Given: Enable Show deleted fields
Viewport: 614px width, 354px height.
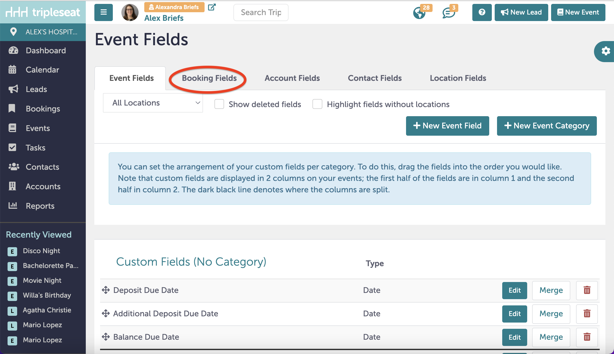Looking at the screenshot, I should tap(219, 104).
